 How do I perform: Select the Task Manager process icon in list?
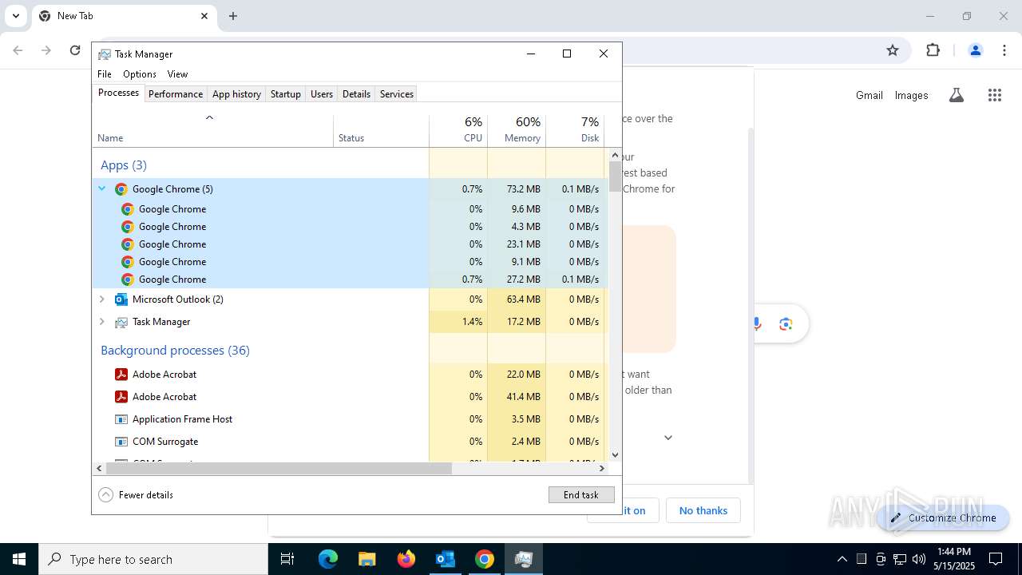coord(121,322)
